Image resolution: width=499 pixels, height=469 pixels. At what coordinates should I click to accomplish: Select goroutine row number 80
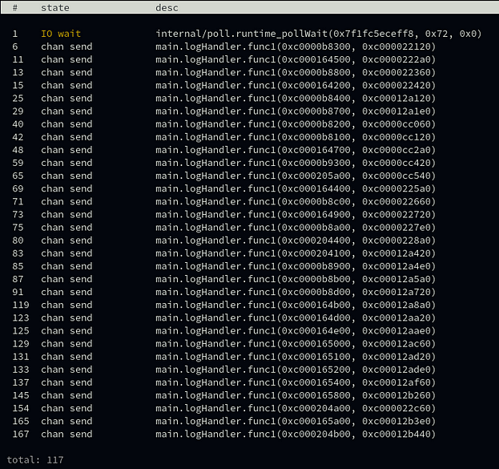(x=250, y=241)
